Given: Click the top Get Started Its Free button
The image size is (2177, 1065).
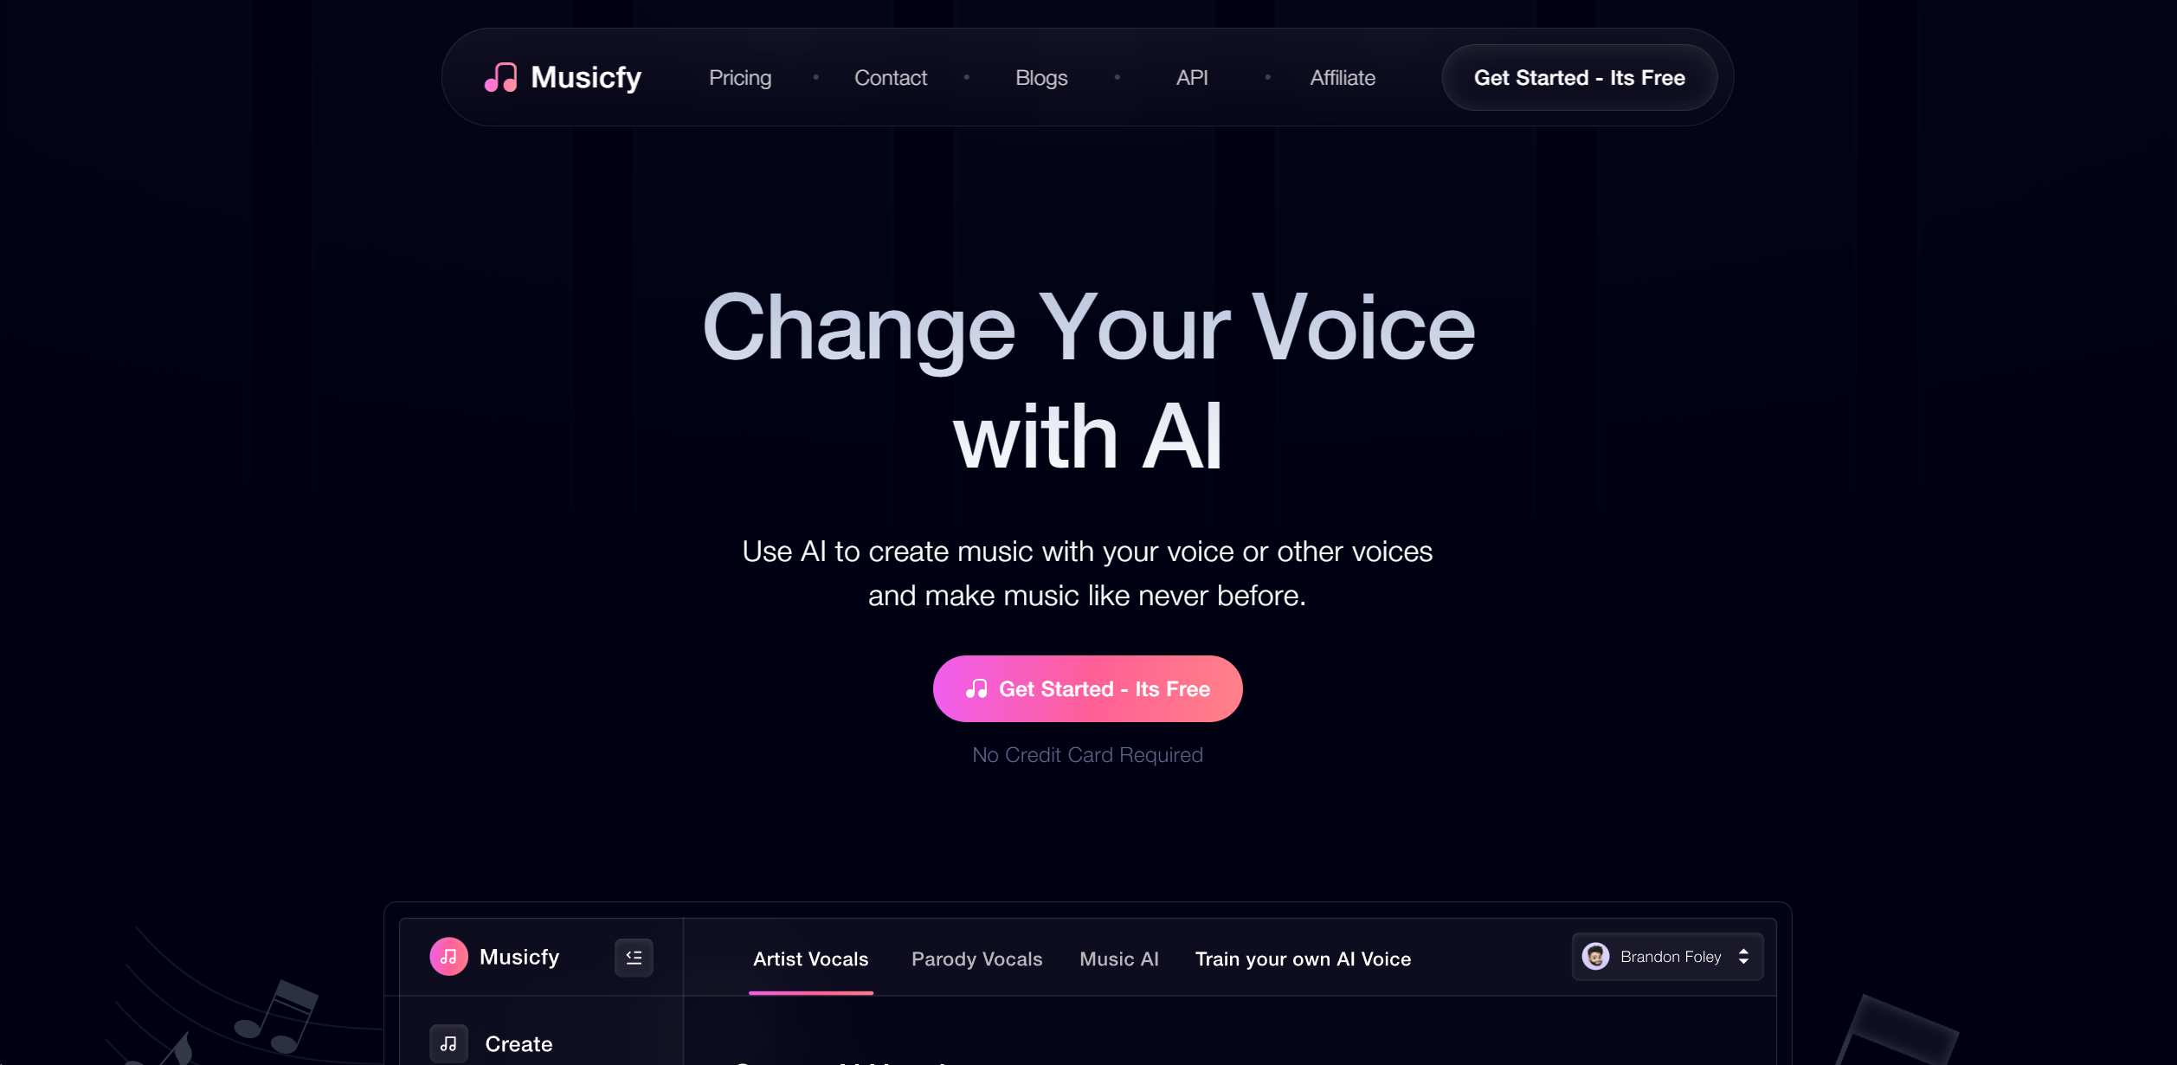Looking at the screenshot, I should pos(1580,76).
